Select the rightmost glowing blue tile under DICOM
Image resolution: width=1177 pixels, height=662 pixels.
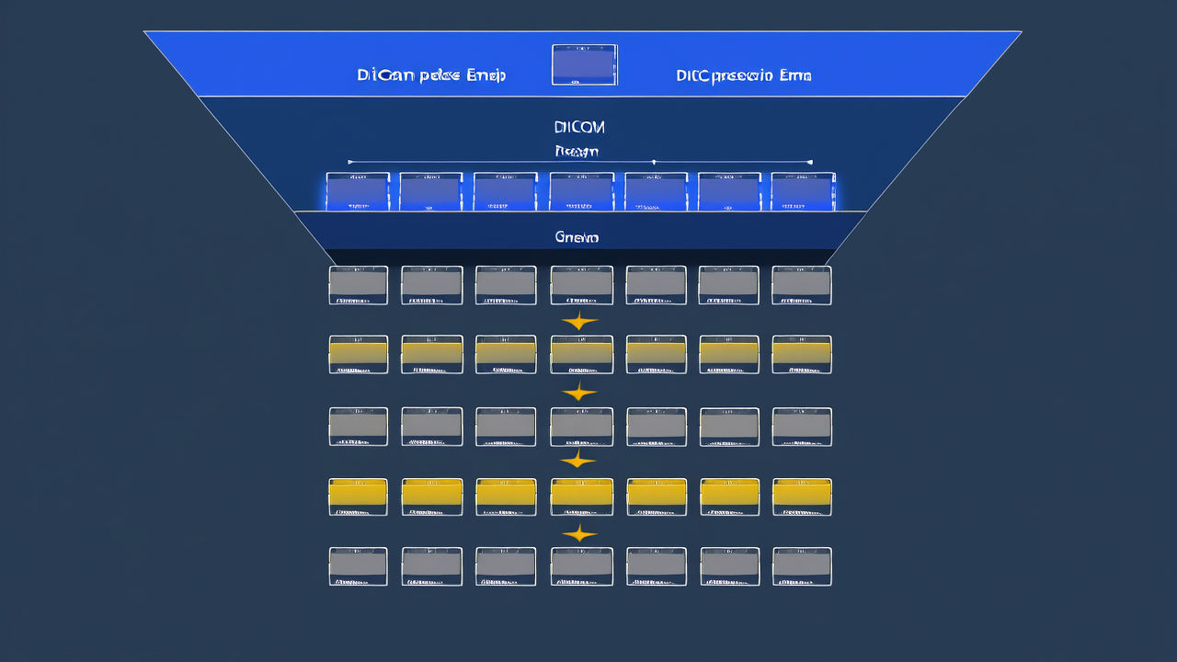[x=803, y=191]
